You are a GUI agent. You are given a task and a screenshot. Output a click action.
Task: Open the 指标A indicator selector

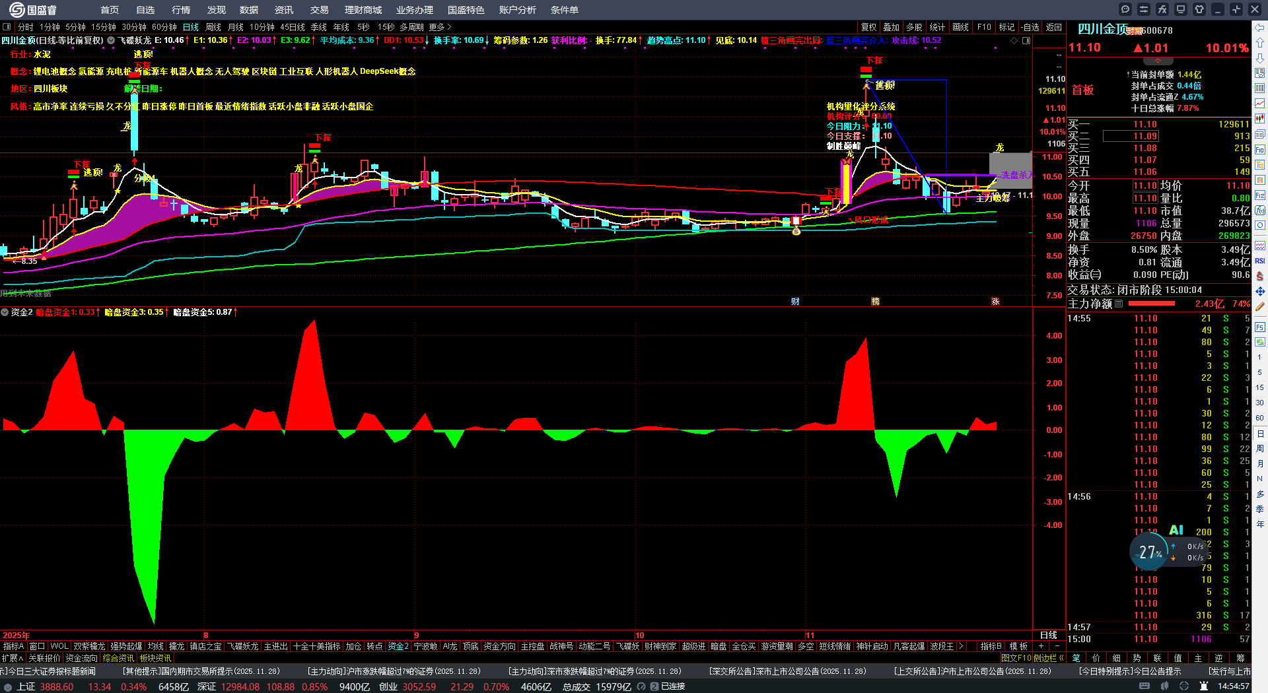pos(13,646)
